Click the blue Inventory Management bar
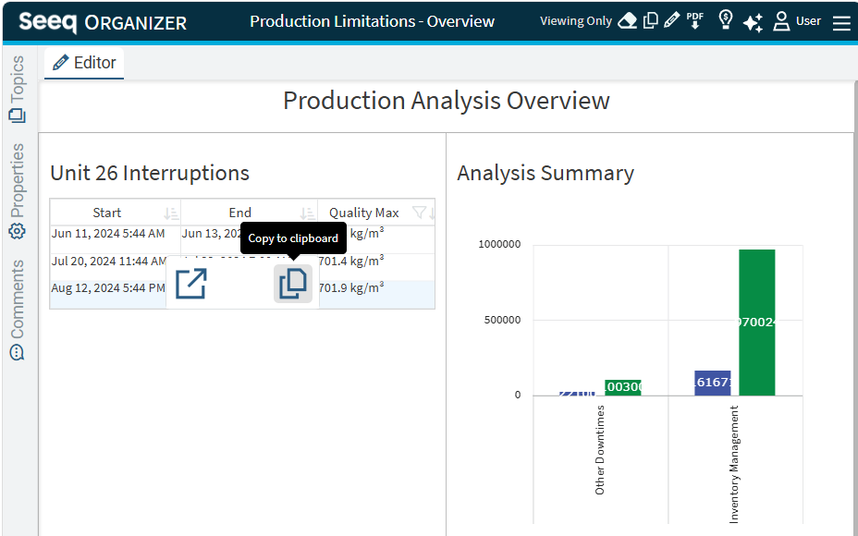Viewport: 858px width, 536px height. point(713,383)
